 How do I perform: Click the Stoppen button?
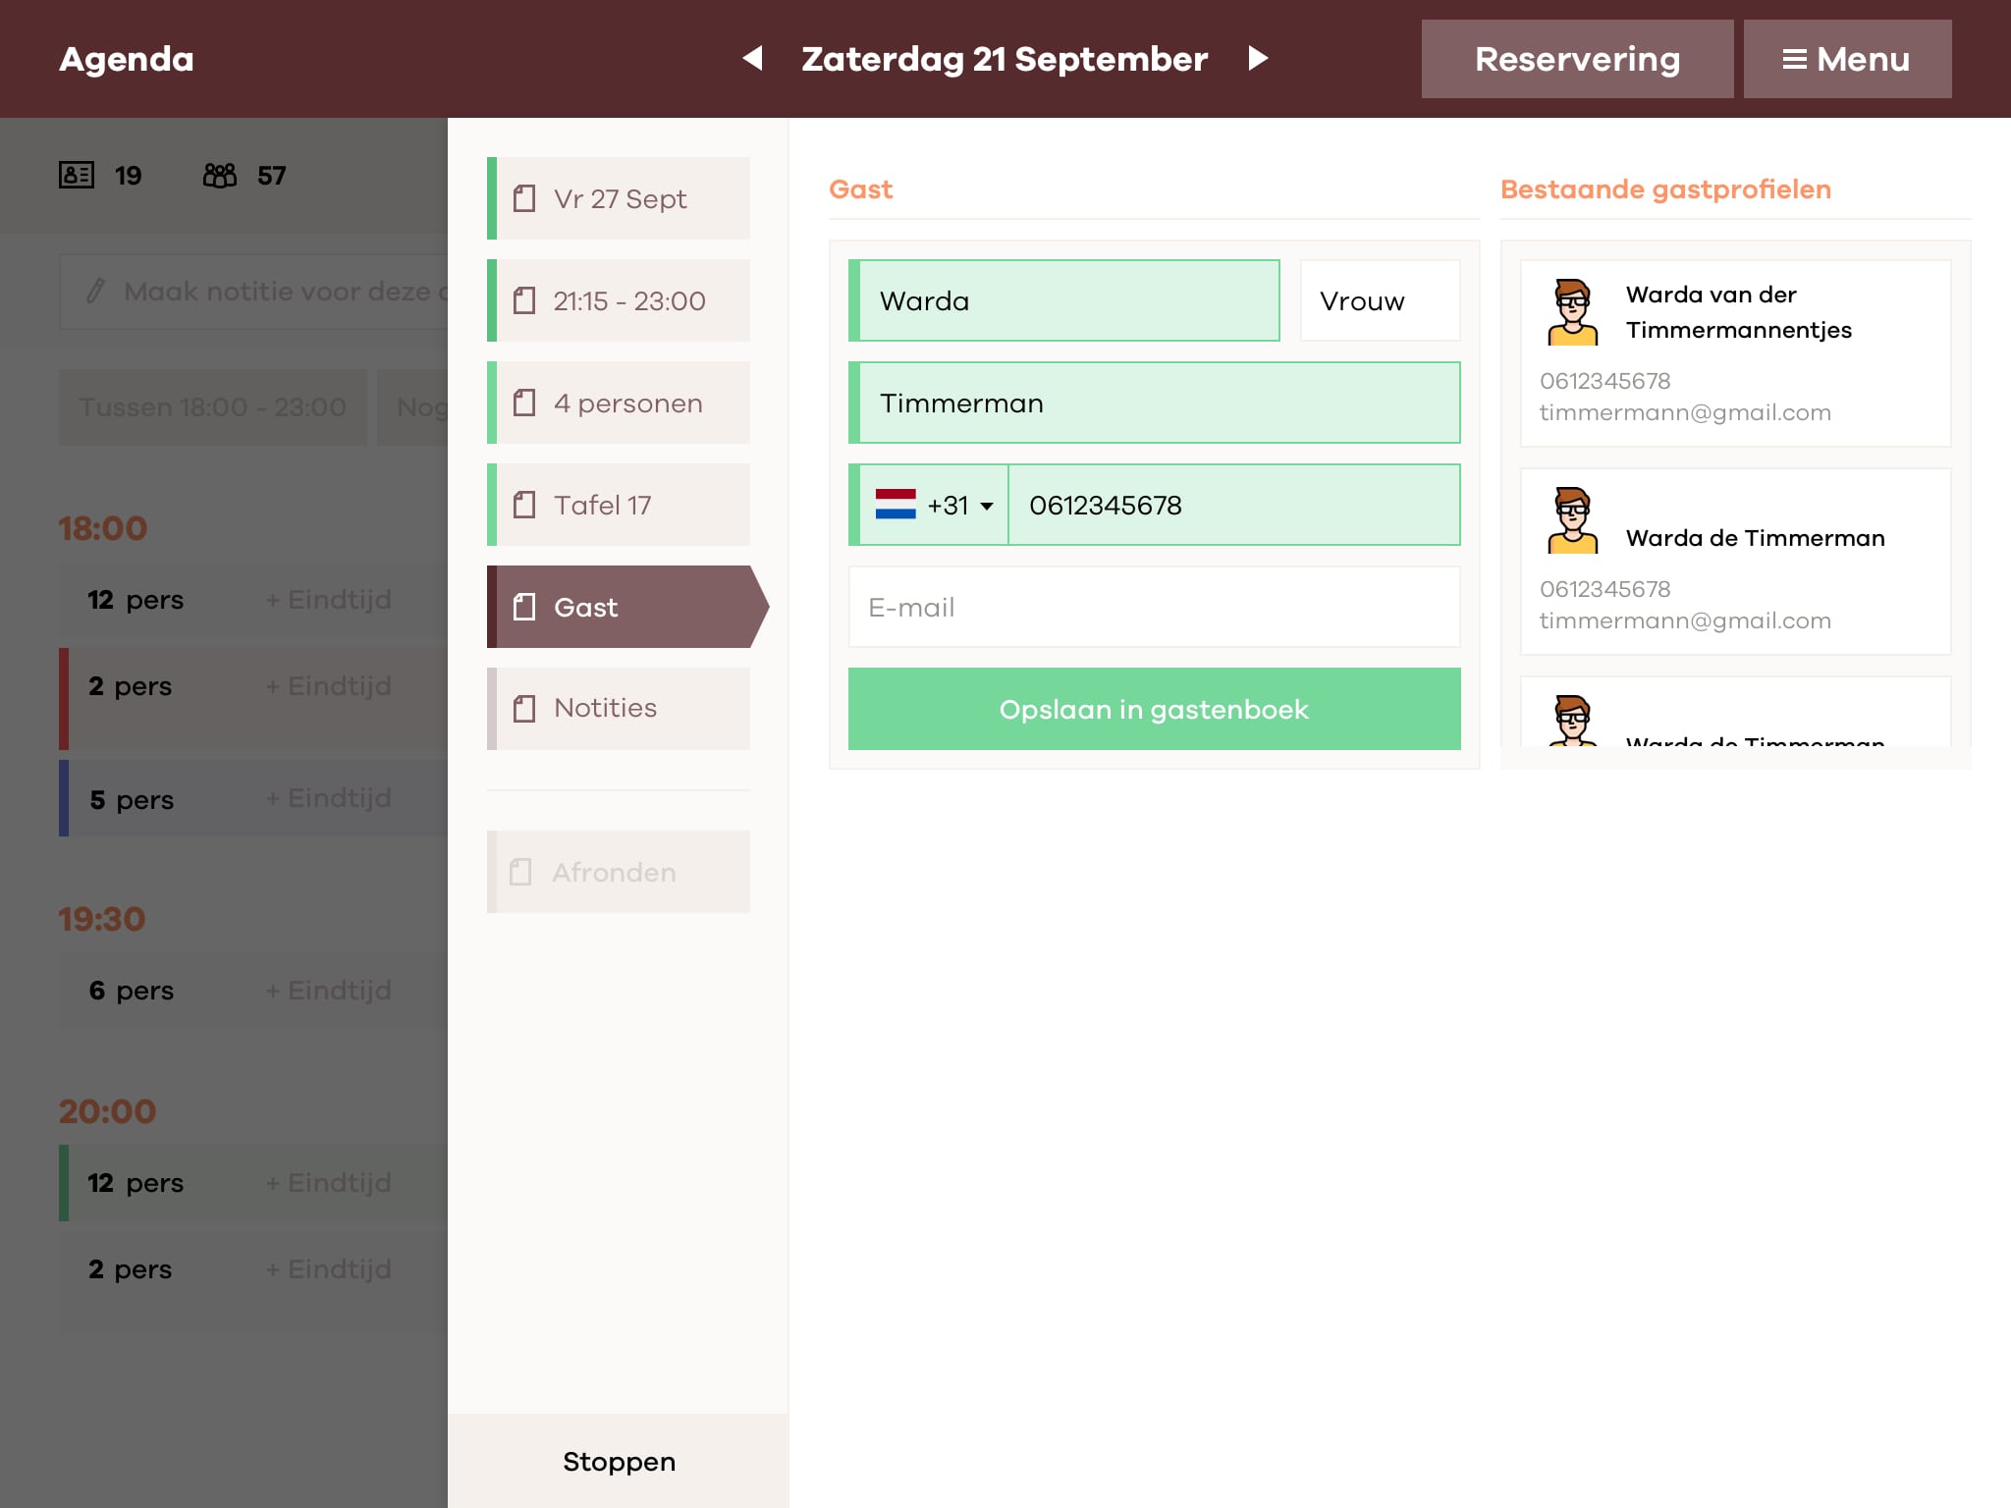point(619,1462)
